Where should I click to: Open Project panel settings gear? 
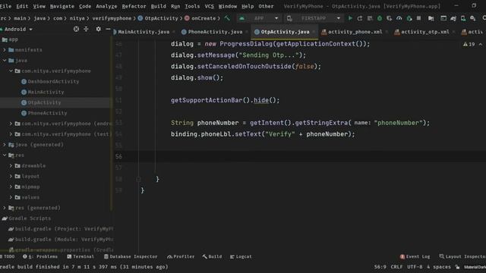click(x=98, y=29)
